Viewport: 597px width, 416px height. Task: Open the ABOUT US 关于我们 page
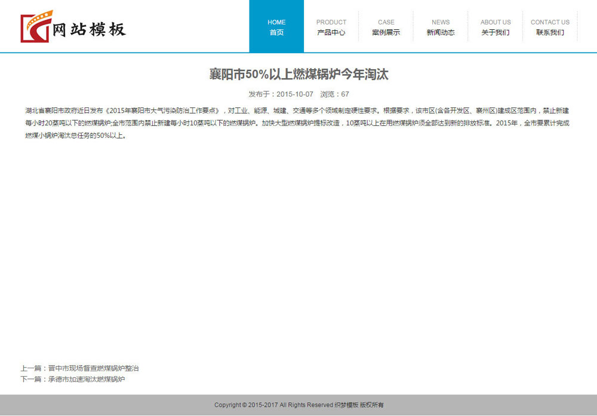click(x=496, y=27)
